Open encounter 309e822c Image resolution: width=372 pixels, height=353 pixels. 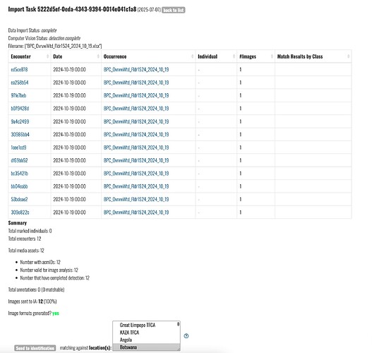pos(20,213)
